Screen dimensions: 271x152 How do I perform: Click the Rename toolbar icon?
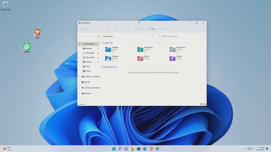pyautogui.click(x=115, y=29)
